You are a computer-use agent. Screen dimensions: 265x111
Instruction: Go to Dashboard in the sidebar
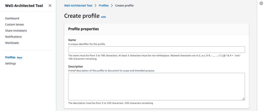click(x=12, y=18)
